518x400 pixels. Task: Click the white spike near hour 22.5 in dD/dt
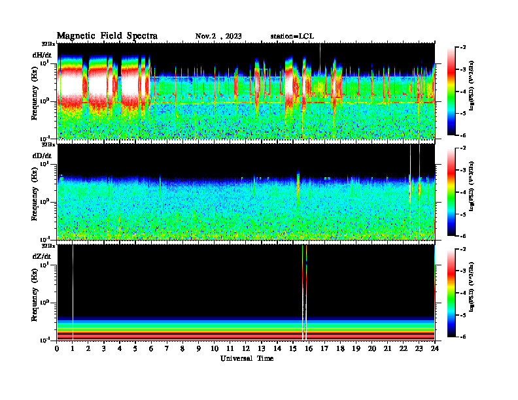410,192
